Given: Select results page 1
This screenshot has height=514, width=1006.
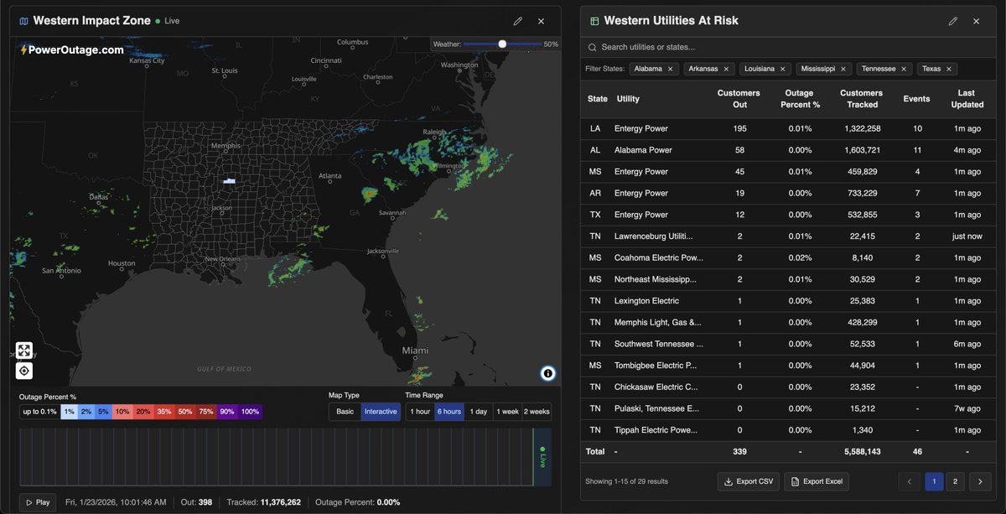Looking at the screenshot, I should point(933,481).
